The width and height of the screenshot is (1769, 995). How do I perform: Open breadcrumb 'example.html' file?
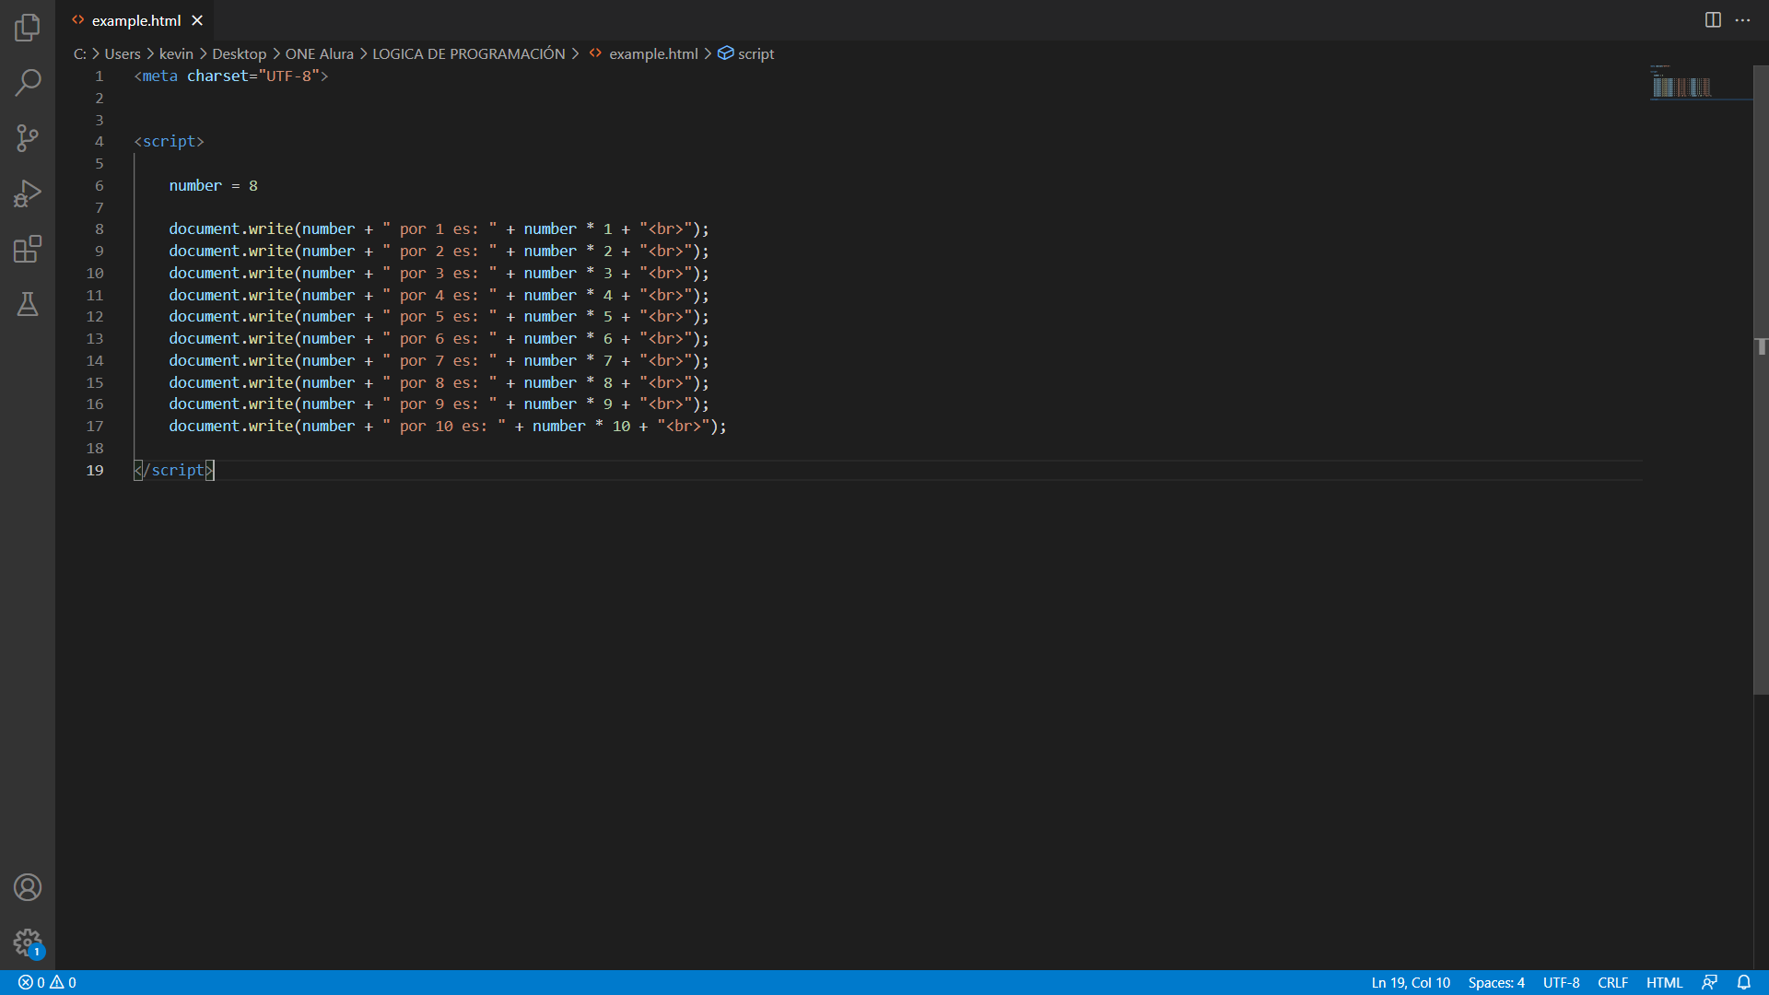(653, 53)
